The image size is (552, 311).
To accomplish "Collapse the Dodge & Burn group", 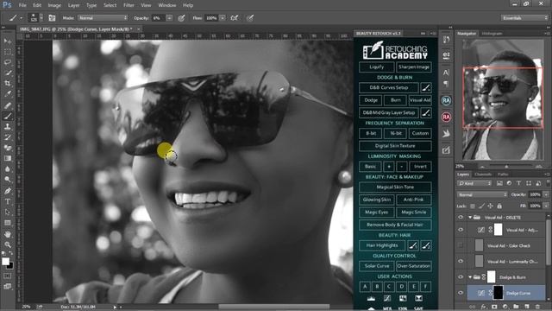I will (x=470, y=277).
